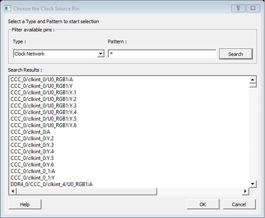Click the dialog title bar application icon
This screenshot has height=218, width=265.
coord(8,8)
